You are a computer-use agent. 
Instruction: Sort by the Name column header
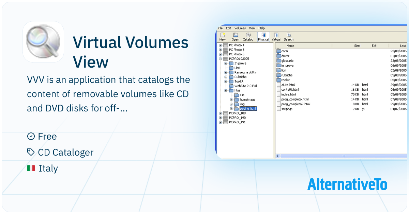[303, 46]
